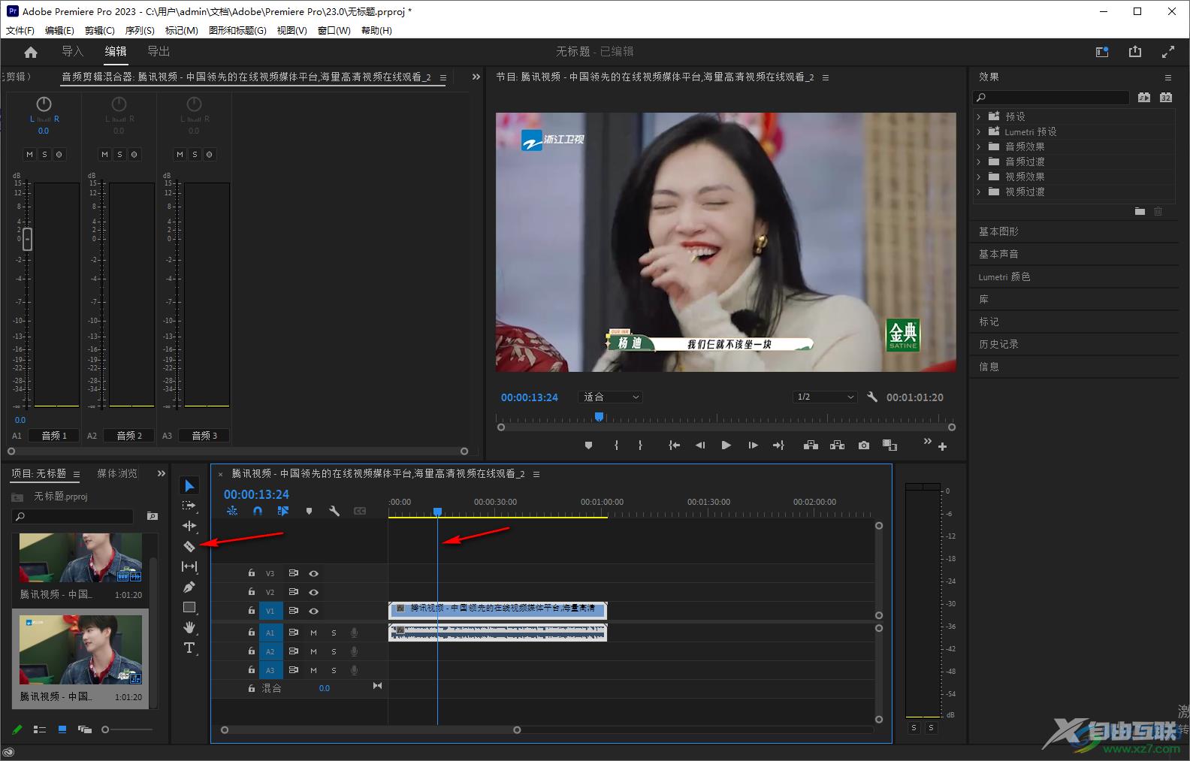Select the Pen tool
Screen dimensions: 1190x761
click(189, 587)
